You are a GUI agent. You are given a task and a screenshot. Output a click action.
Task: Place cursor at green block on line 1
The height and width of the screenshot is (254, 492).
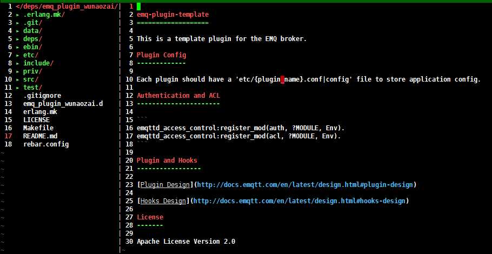coord(139,6)
